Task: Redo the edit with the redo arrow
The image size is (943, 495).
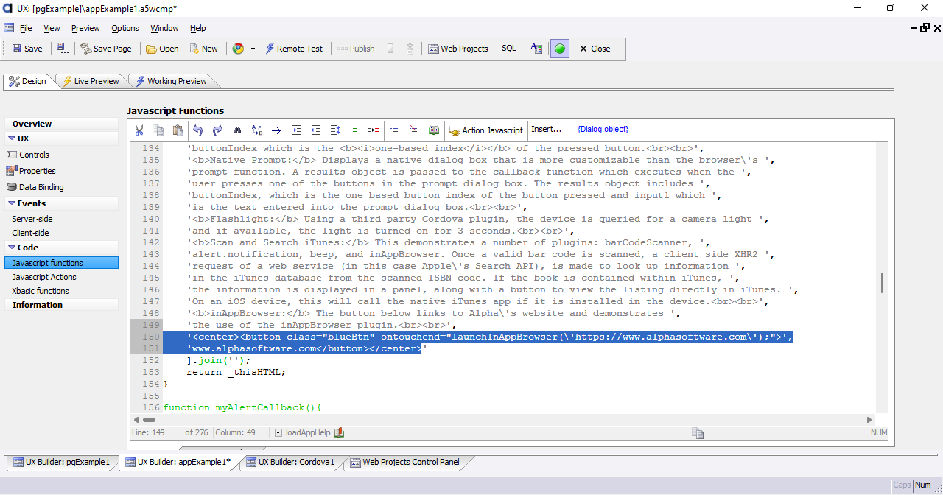Action: pyautogui.click(x=217, y=130)
